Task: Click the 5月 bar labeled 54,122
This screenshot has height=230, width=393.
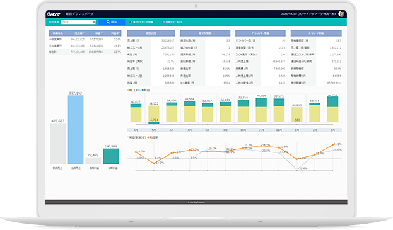Action: [154, 115]
